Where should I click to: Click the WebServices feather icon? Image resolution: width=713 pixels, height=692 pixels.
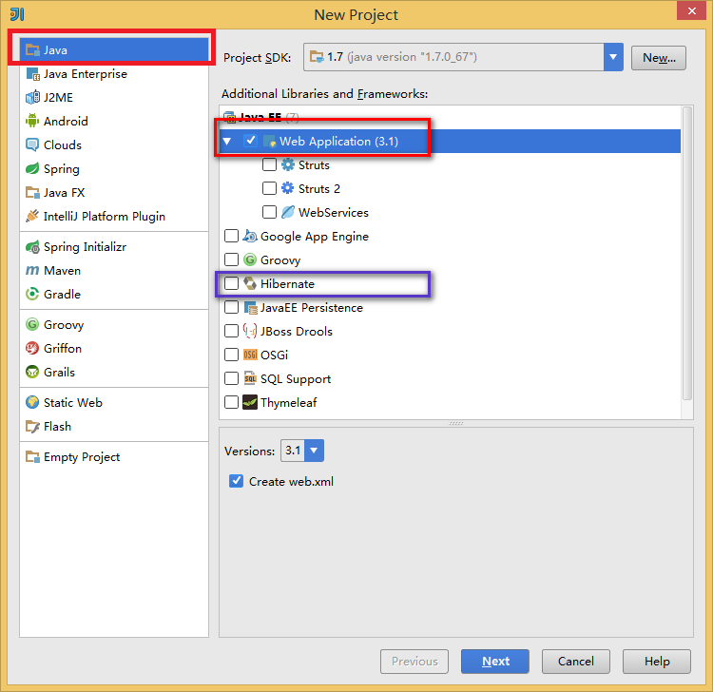point(288,212)
